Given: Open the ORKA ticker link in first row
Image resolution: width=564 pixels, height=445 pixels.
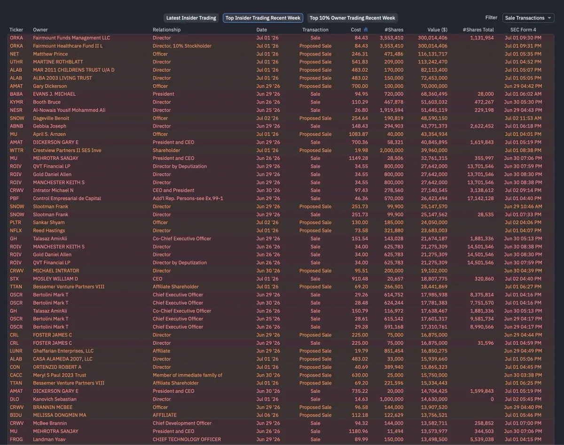Looking at the screenshot, I should click(16, 38).
